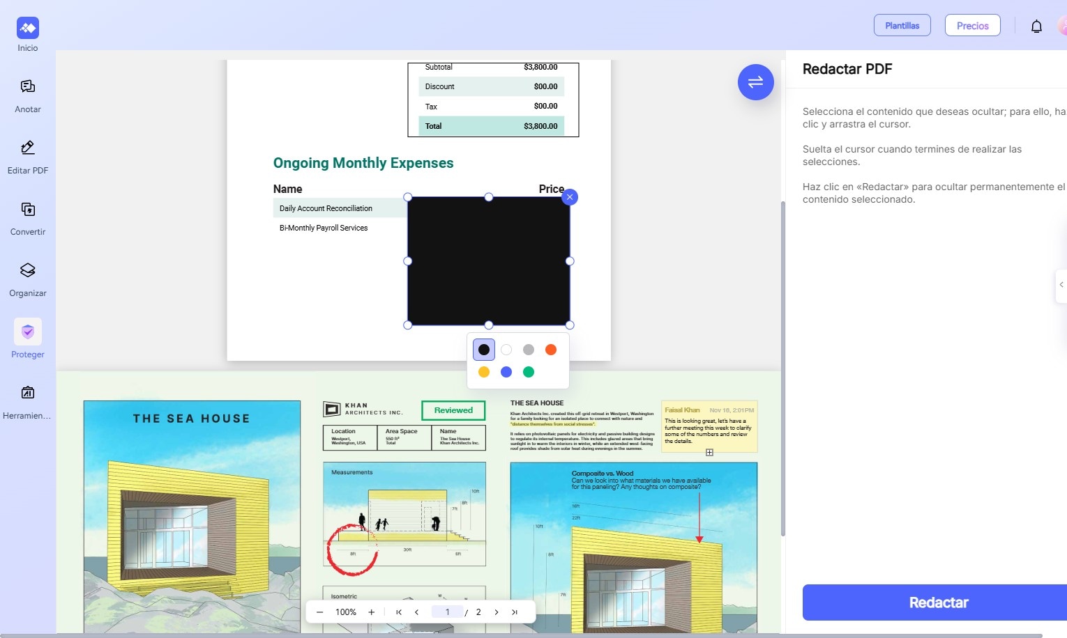
Task: Choose the black redaction color
Action: (x=484, y=350)
